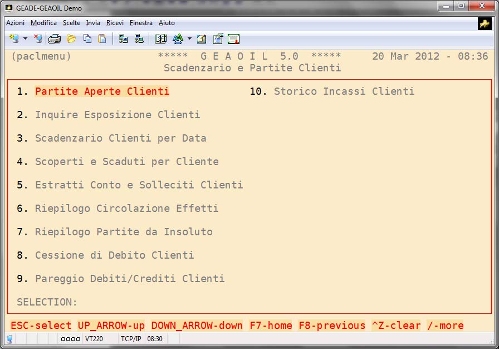
Task: Select Storico Incassi Clienti entry
Action: [x=344, y=91]
